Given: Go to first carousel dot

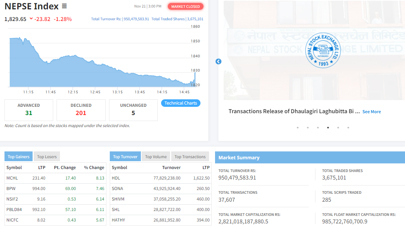Looking at the screenshot, I should tap(298, 128).
